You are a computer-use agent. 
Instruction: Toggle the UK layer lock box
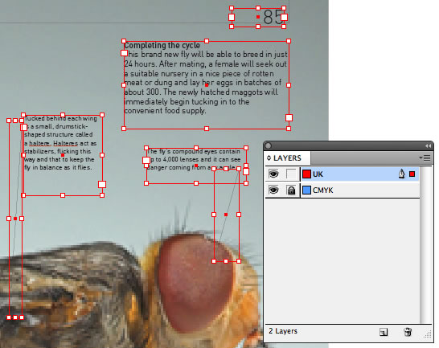pos(291,174)
